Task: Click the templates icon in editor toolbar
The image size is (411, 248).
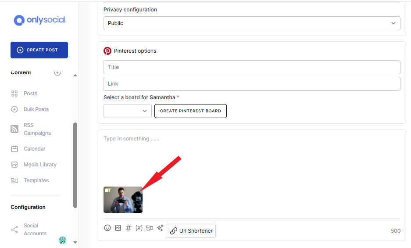Action: tap(150, 228)
